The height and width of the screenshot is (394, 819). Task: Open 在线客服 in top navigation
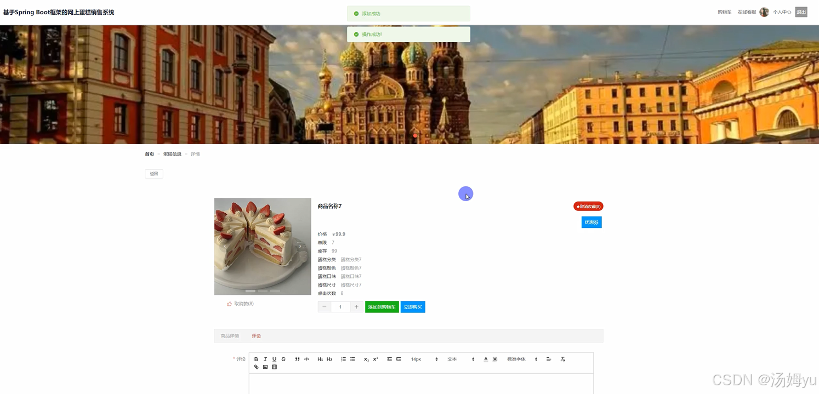[747, 12]
